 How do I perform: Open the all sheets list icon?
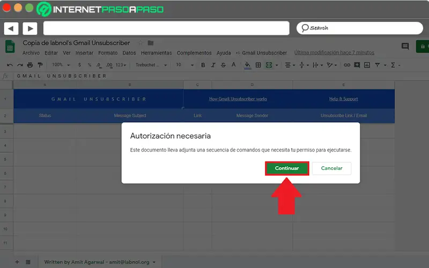pos(28,262)
